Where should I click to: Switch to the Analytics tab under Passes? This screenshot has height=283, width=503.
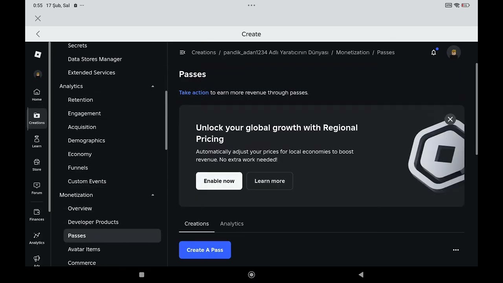click(232, 224)
